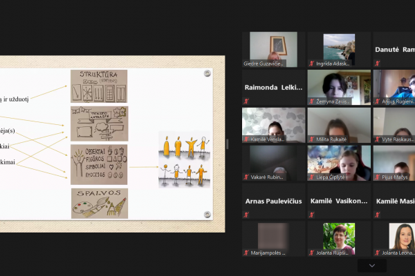The width and height of the screenshot is (415, 276).
Task: Select Milita Rukaitė video feed
Action: [339, 125]
